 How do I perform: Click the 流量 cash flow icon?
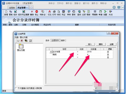click(105, 13)
